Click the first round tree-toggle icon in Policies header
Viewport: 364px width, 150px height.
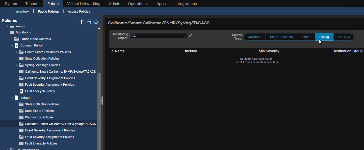[x=82, y=22]
